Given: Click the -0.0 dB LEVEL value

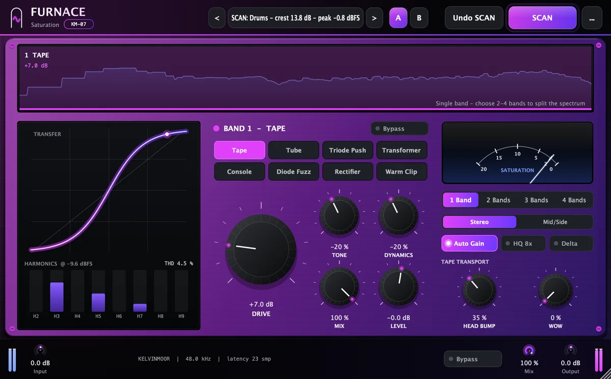Looking at the screenshot, I should (398, 318).
